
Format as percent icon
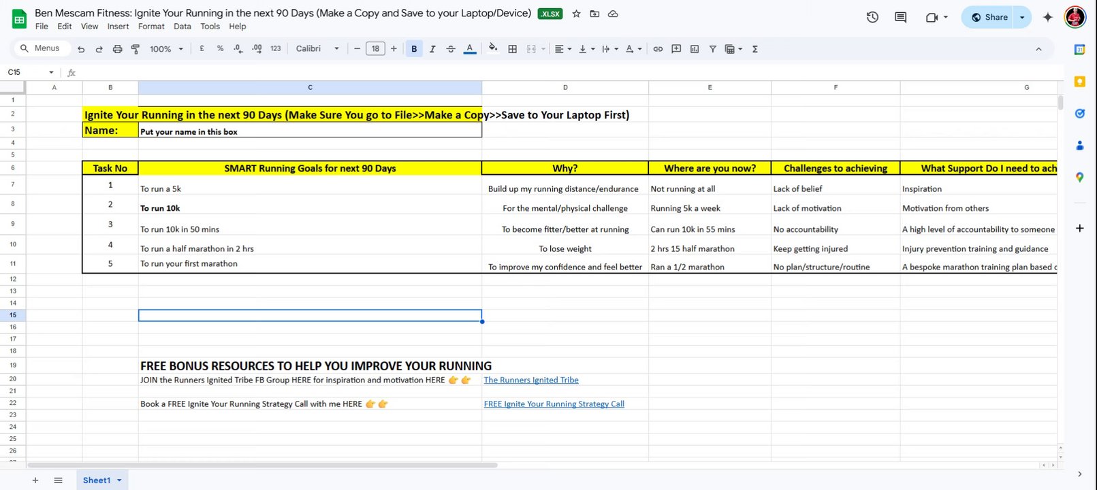click(220, 48)
